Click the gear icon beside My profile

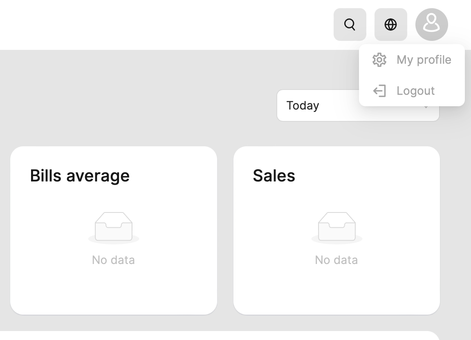[379, 60]
